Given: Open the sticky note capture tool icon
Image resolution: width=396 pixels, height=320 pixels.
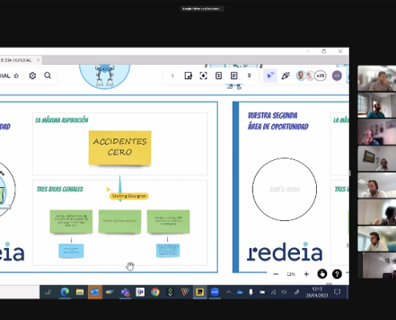Looking at the screenshot, I should coord(188,76).
